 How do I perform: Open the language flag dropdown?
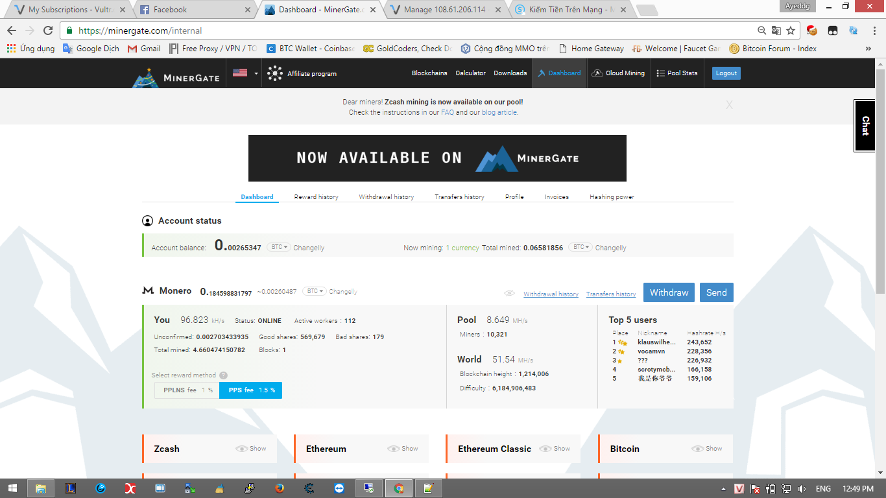[245, 73]
